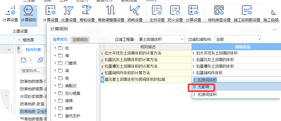Select list item 水泥砂浆楼面
The width and height of the screenshot is (281, 121).
pyautogui.click(x=33, y=97)
